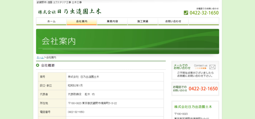
Task: Click the header phone number 0422-32-1650
Action: coord(204,13)
